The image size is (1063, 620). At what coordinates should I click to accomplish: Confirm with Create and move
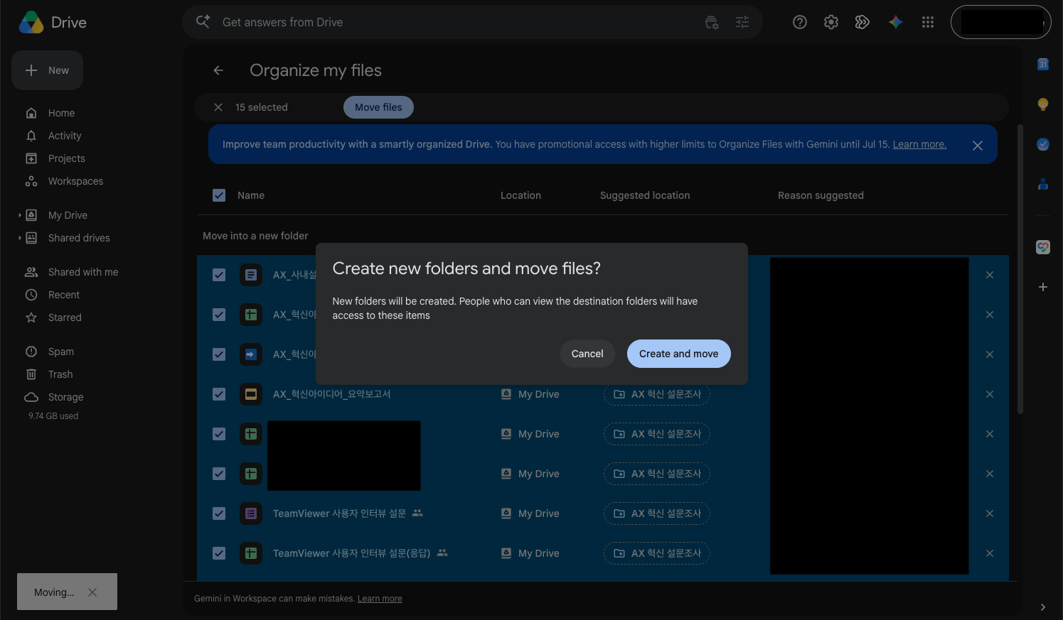click(x=678, y=354)
